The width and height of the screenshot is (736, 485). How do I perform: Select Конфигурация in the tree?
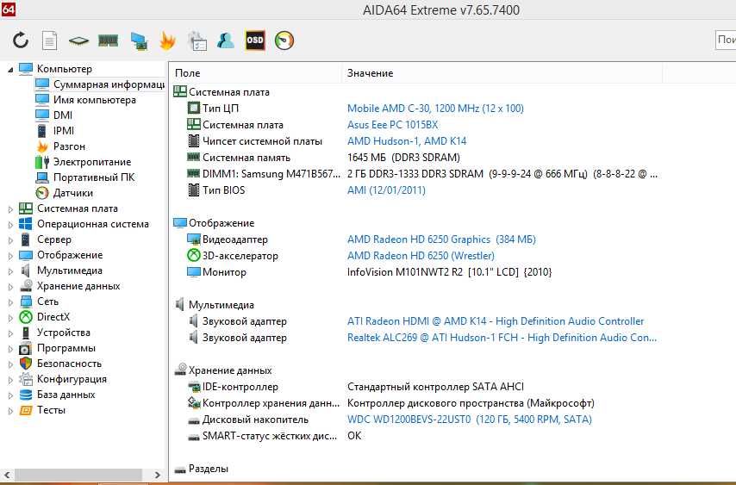tap(72, 379)
